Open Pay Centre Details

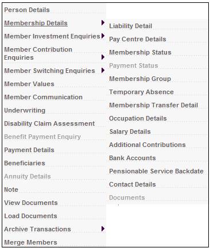(138, 39)
